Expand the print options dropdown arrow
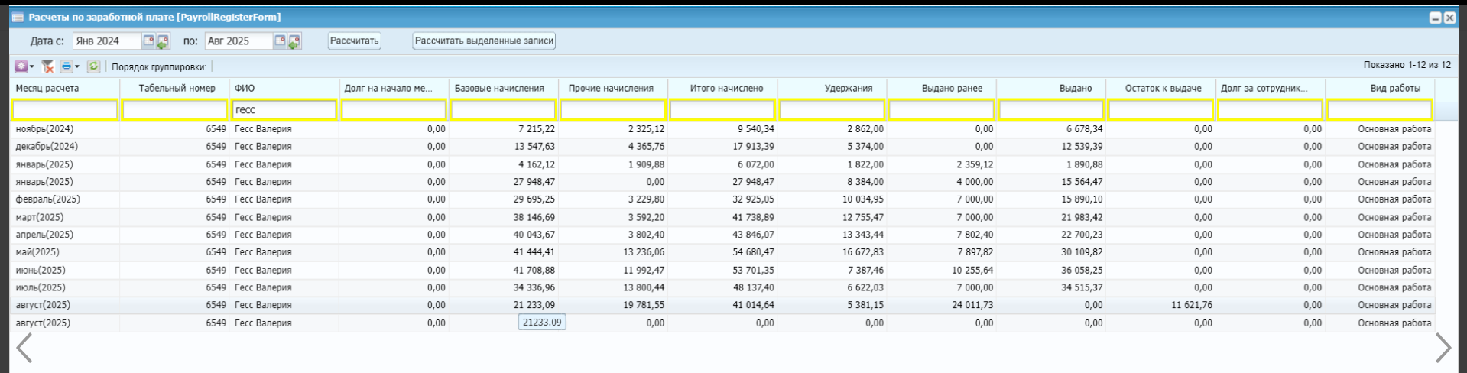 77,67
